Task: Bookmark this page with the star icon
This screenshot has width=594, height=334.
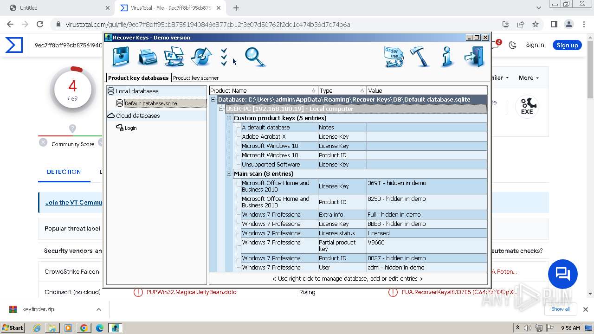Action: pyautogui.click(x=536, y=24)
